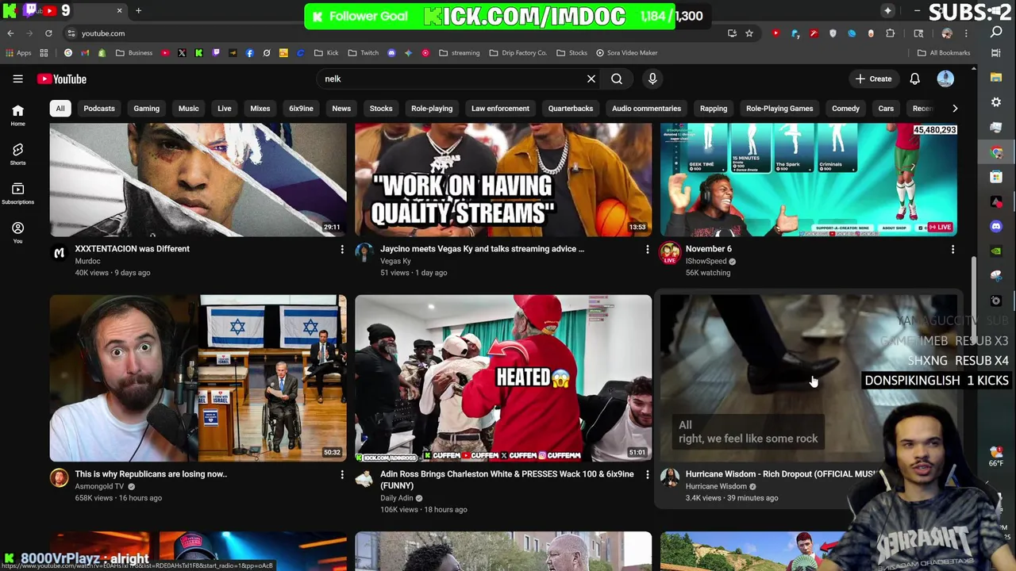This screenshot has height=571, width=1016.
Task: Open options menu for Adin Ross Charleston White video
Action: 647,474
